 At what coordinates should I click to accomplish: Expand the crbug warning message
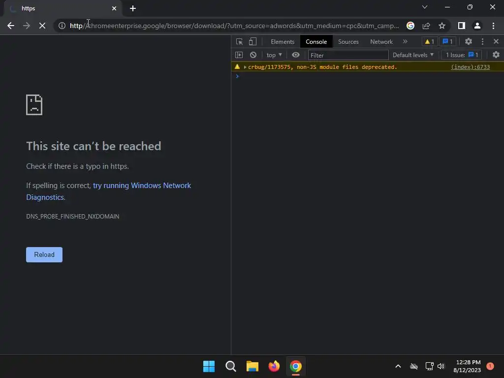(245, 67)
